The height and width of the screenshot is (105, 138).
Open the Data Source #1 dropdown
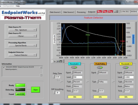click(23, 30)
